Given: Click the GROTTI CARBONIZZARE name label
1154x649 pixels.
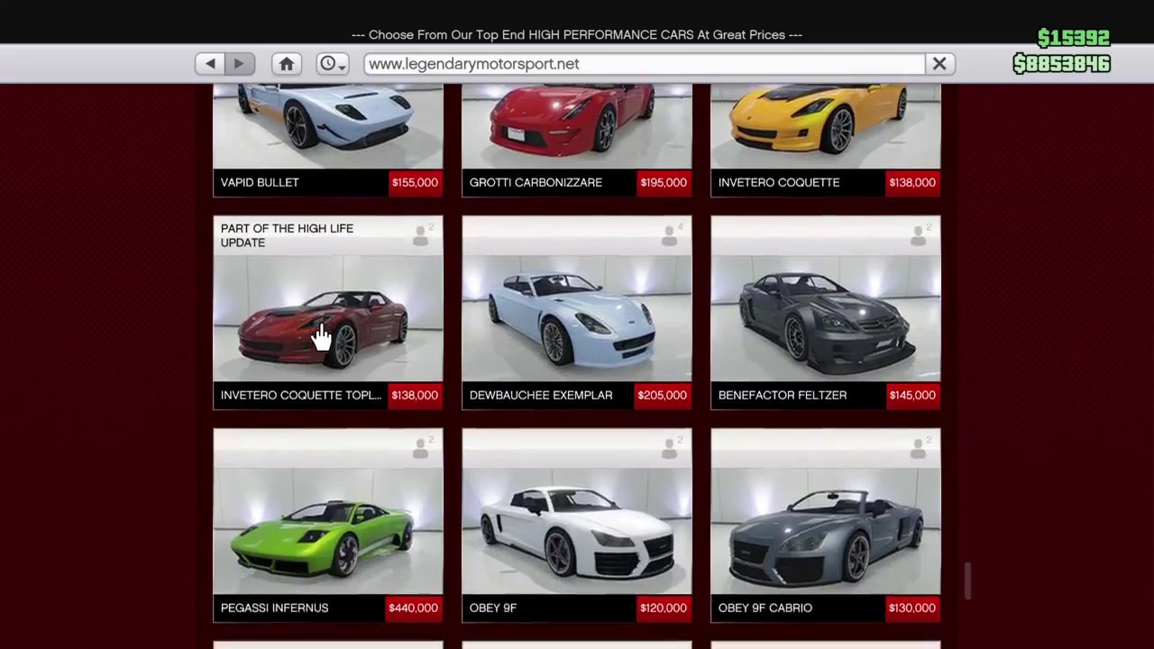Looking at the screenshot, I should 536,182.
